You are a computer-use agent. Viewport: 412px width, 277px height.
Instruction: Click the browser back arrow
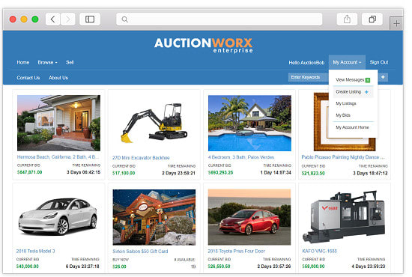click(x=53, y=19)
